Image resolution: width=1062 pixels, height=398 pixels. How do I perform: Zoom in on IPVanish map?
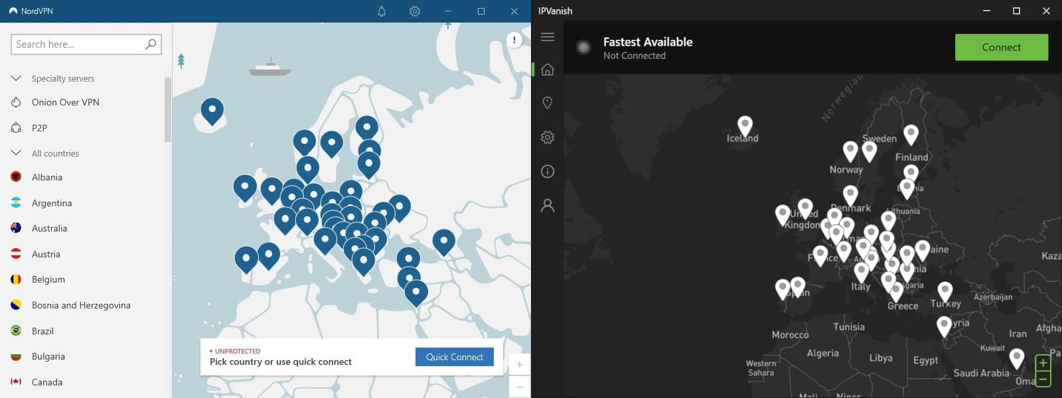pos(1043,363)
